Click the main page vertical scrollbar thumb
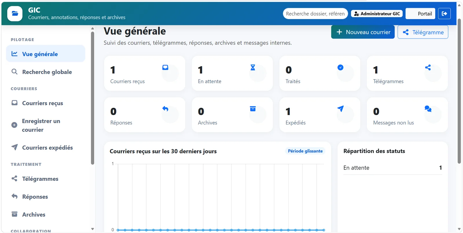 tap(459, 91)
